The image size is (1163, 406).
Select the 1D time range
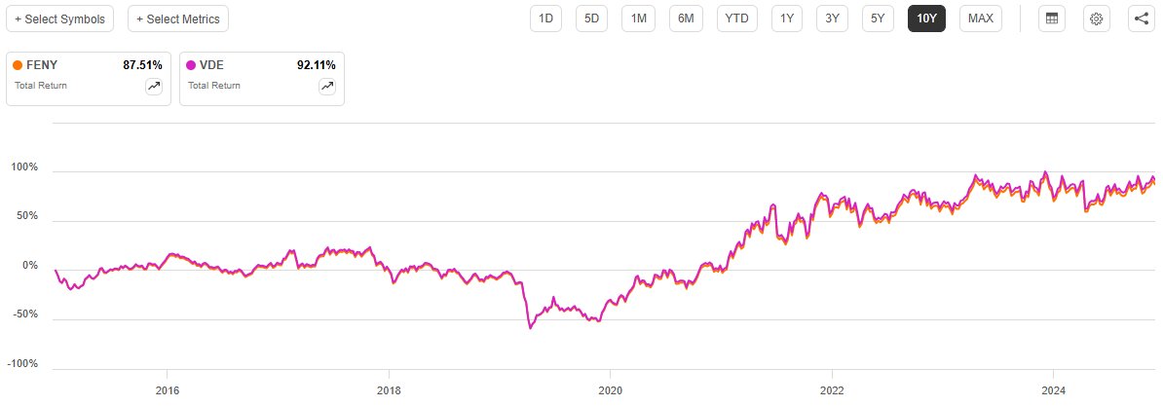(x=546, y=18)
